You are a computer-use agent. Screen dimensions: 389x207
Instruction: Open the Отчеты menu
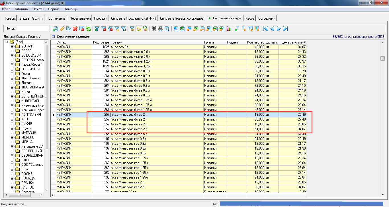[38, 9]
